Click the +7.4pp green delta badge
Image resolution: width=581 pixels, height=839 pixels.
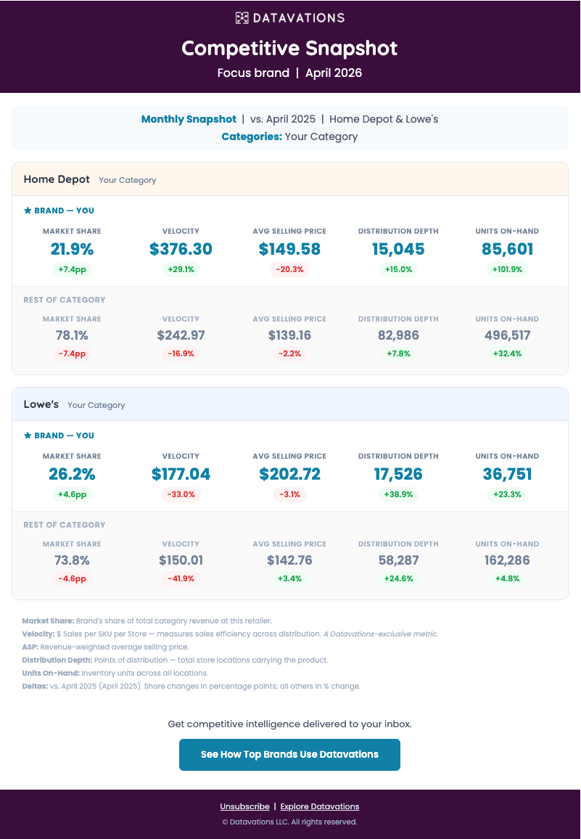point(73,270)
